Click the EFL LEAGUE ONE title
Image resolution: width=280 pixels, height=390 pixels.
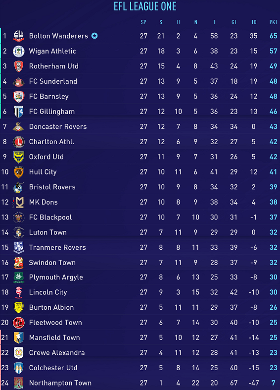(145, 6)
